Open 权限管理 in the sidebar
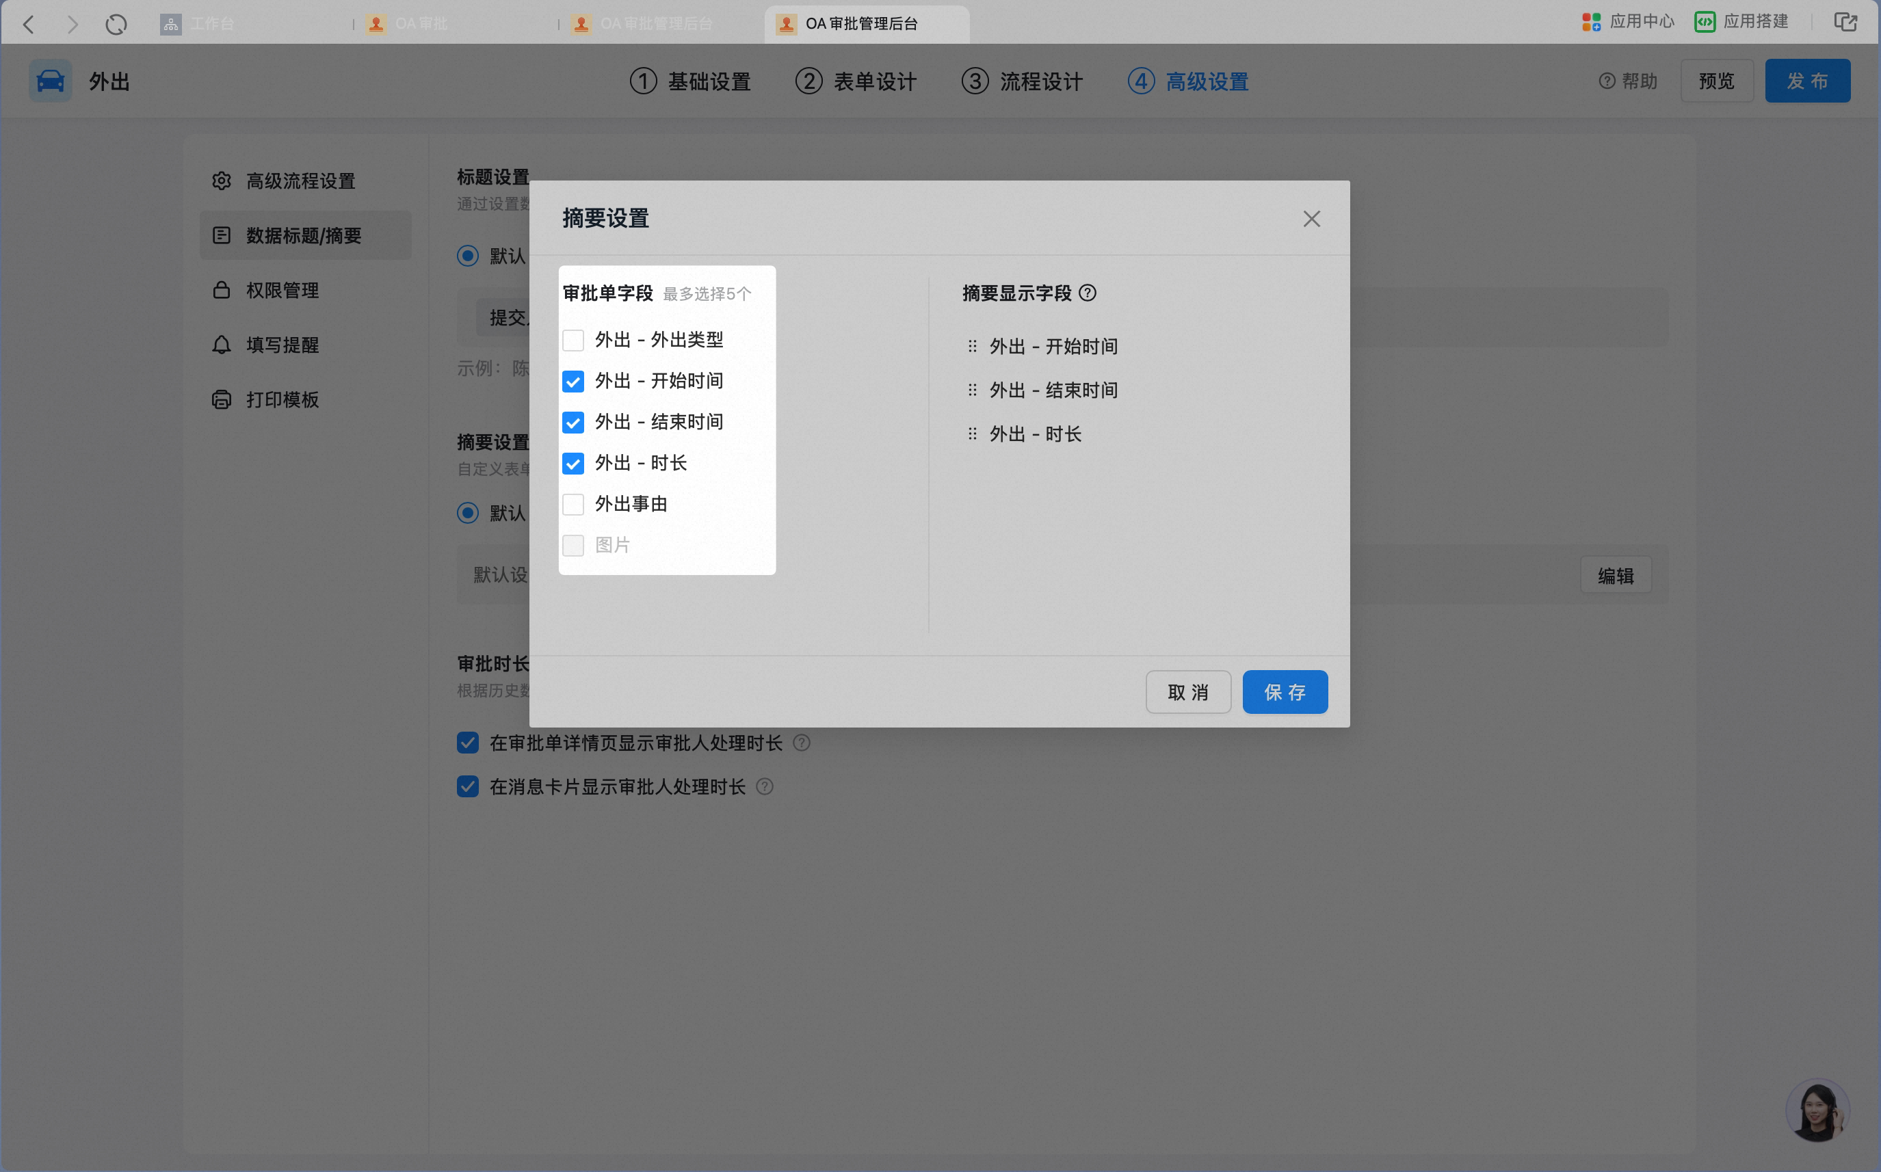1881x1172 pixels. [x=306, y=290]
